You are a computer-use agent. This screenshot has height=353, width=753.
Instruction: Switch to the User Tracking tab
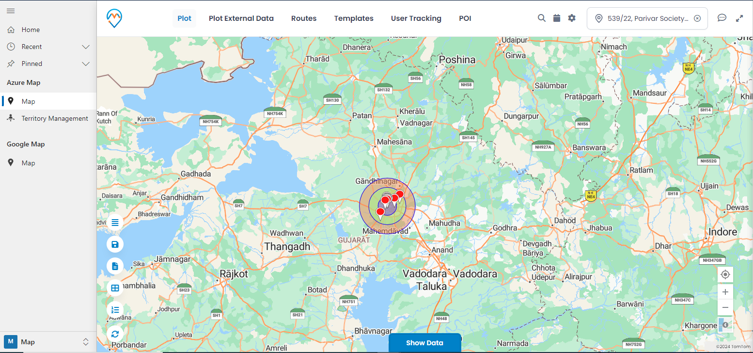[416, 18]
